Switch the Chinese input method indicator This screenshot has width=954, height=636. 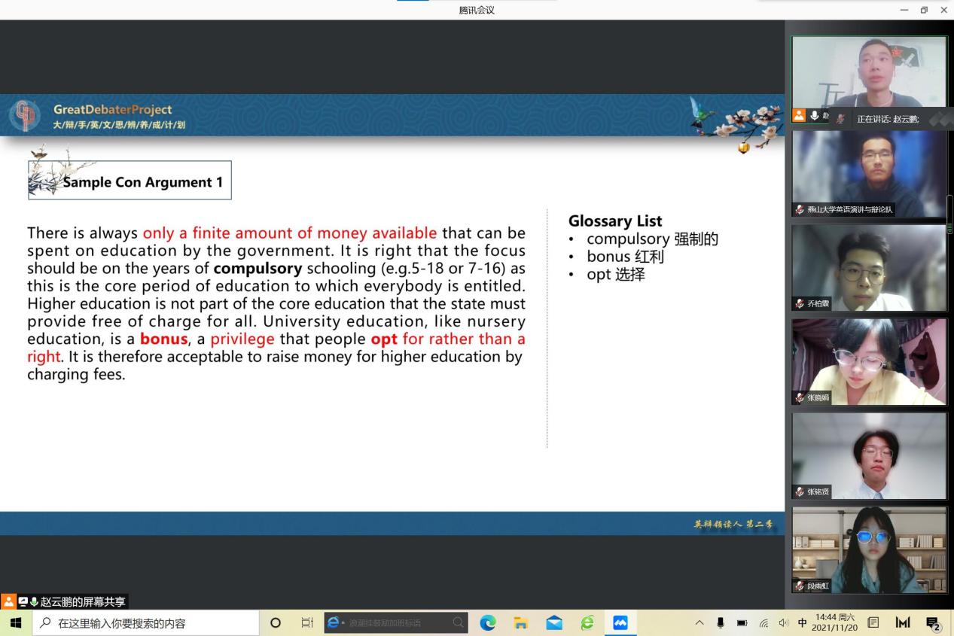802,623
